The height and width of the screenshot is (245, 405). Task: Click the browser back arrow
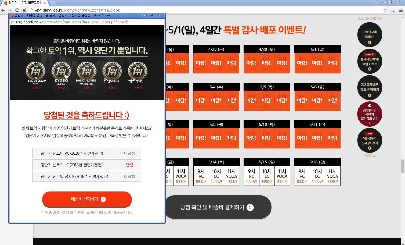tap(3, 10)
